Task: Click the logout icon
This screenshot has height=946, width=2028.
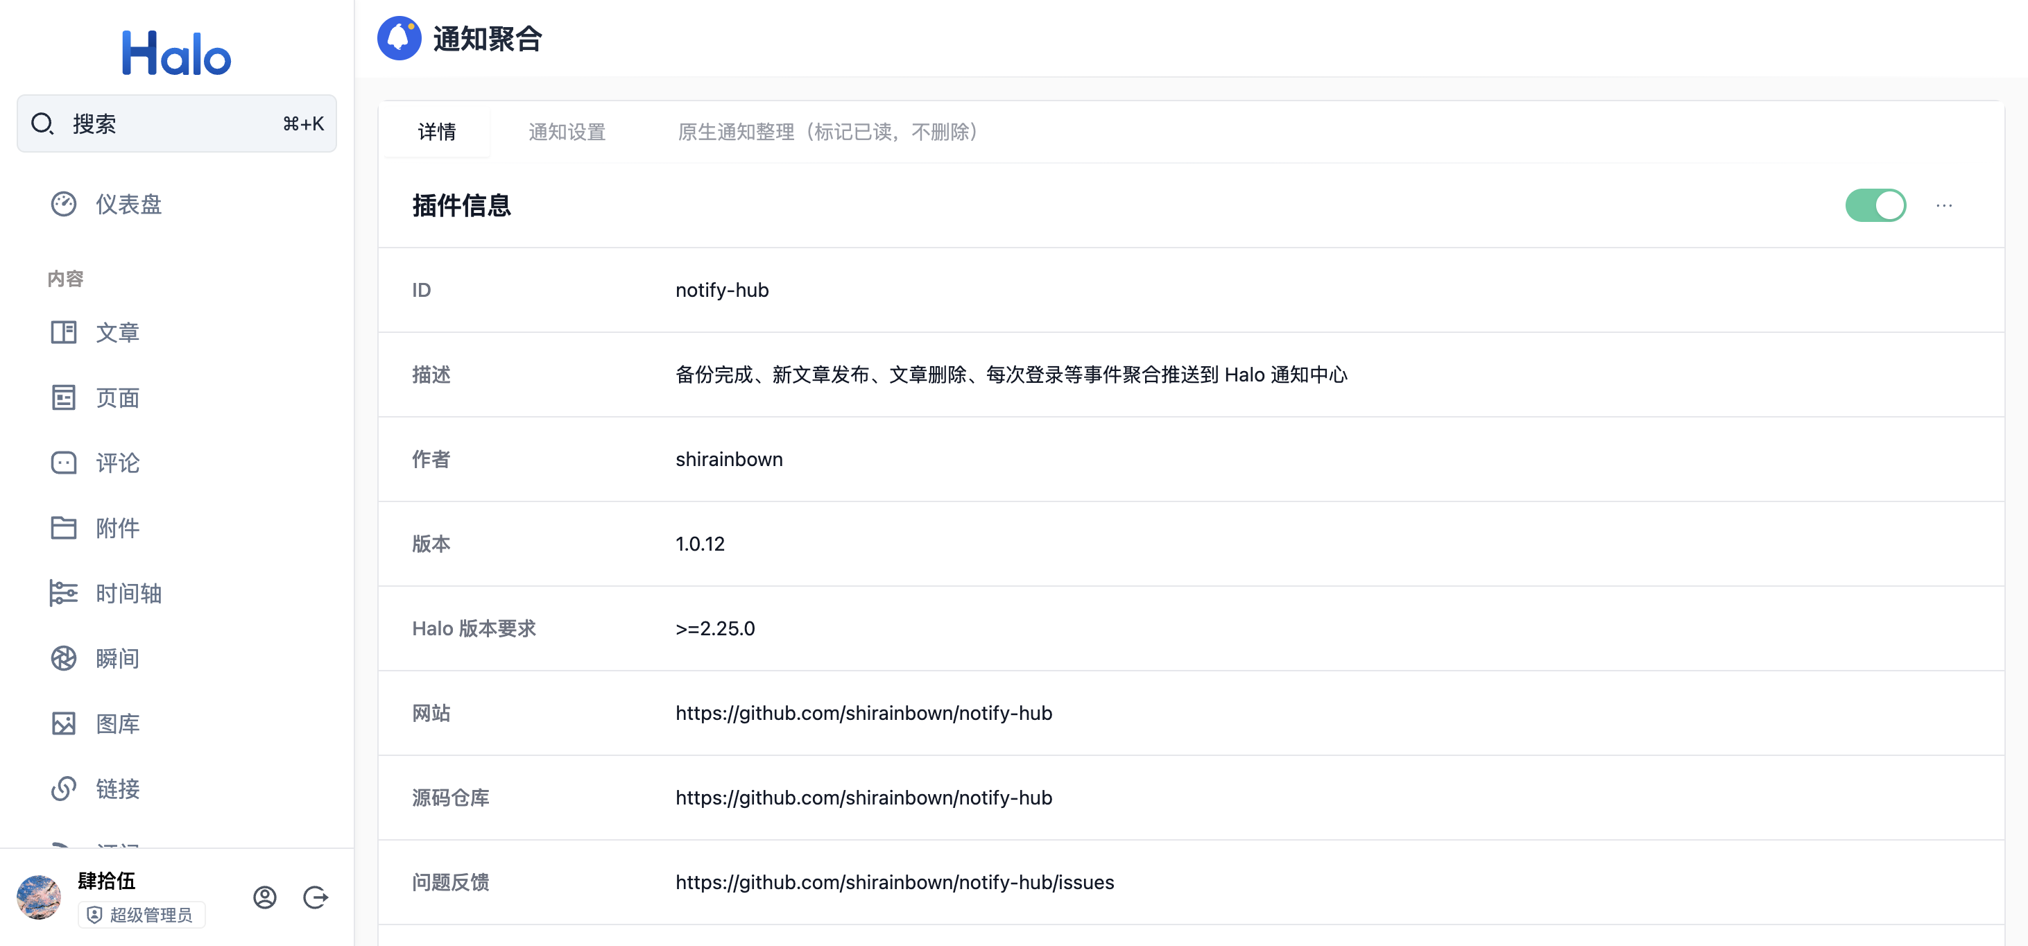Action: pyautogui.click(x=315, y=897)
